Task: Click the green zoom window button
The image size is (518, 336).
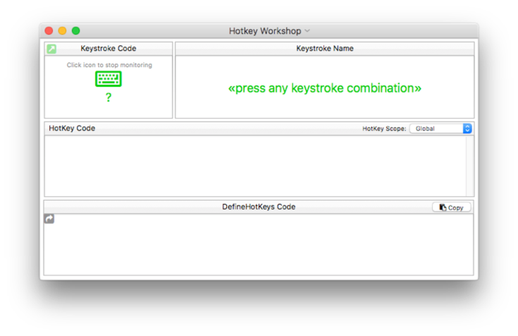Action: pyautogui.click(x=75, y=31)
